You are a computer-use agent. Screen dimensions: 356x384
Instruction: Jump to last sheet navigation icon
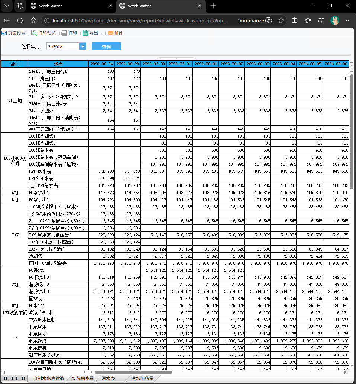point(23,378)
